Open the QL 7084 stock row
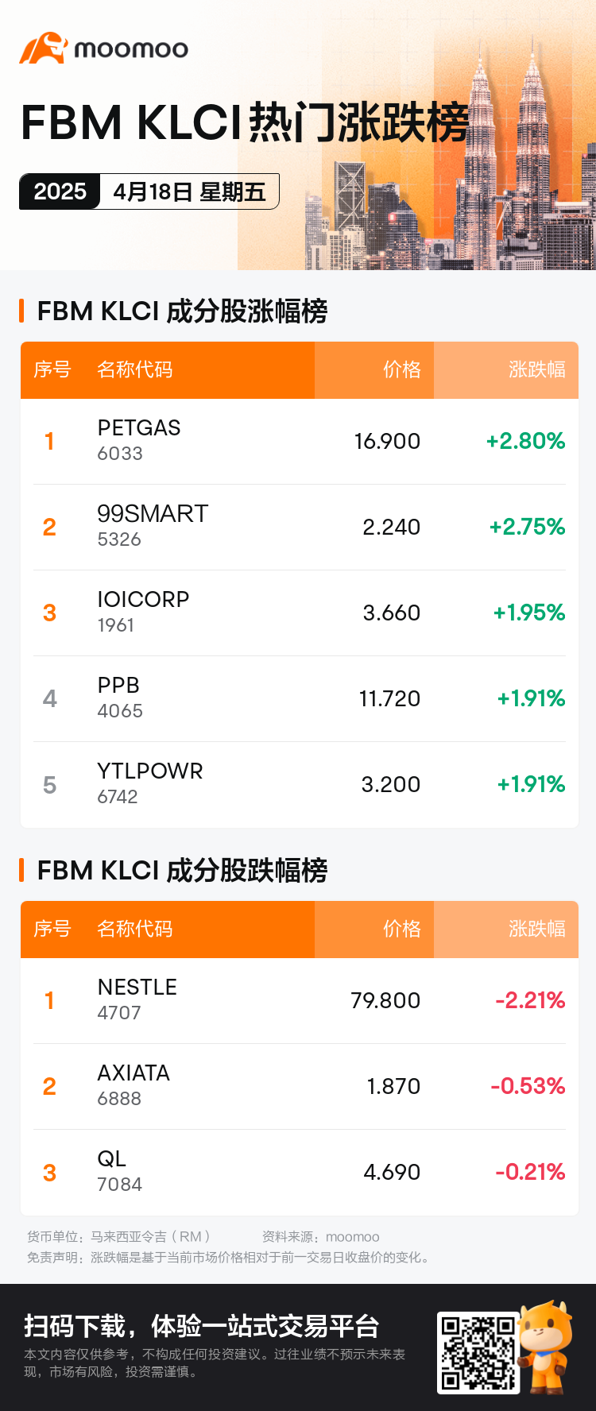Viewport: 596px width, 1411px height. pyautogui.click(x=300, y=1172)
